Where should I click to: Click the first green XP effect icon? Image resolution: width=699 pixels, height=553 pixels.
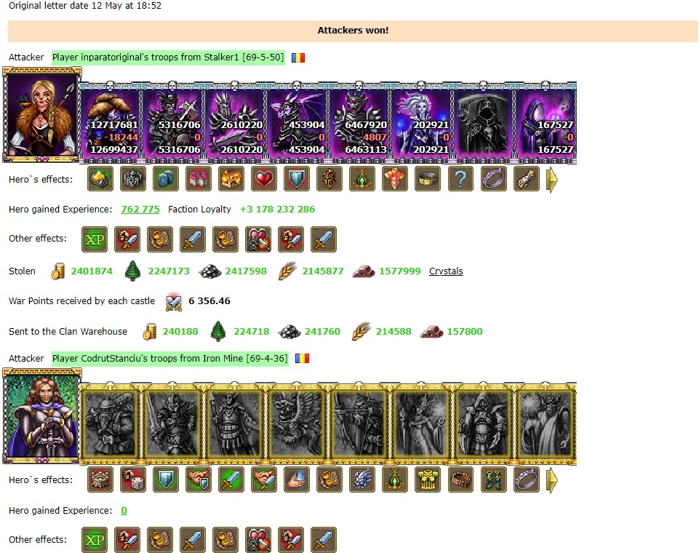tap(95, 239)
